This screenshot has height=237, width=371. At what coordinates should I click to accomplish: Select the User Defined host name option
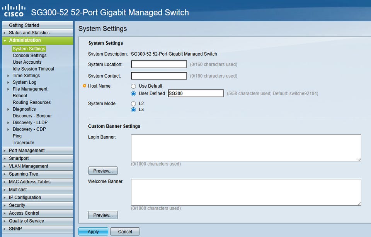pyautogui.click(x=133, y=93)
